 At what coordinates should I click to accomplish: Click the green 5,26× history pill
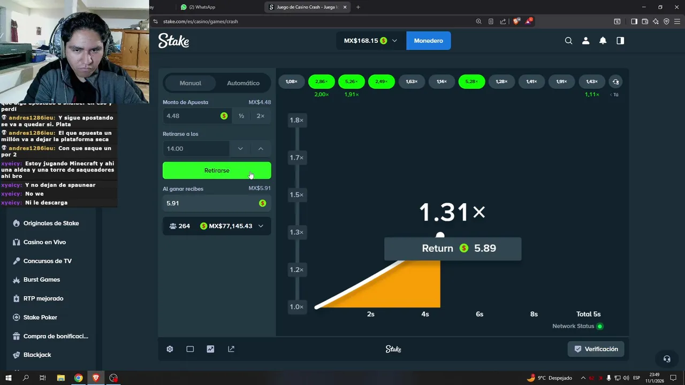(x=352, y=82)
